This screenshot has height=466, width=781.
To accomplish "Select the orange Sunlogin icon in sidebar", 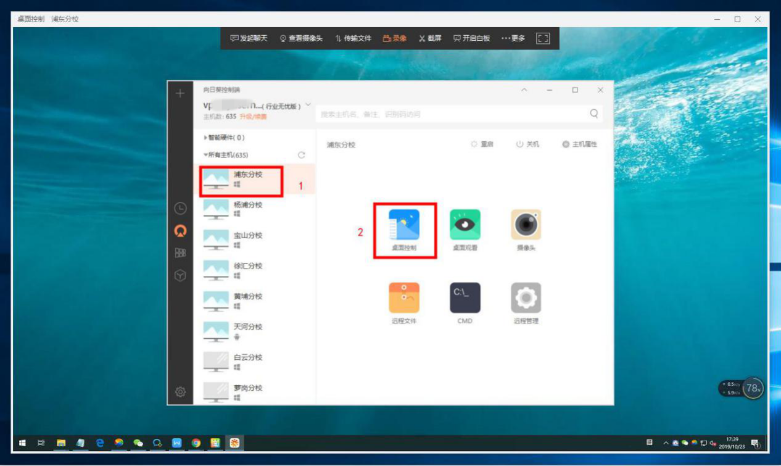I will [180, 231].
